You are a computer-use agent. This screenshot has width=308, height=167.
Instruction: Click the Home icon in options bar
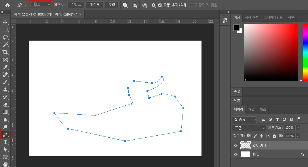coord(7,5)
